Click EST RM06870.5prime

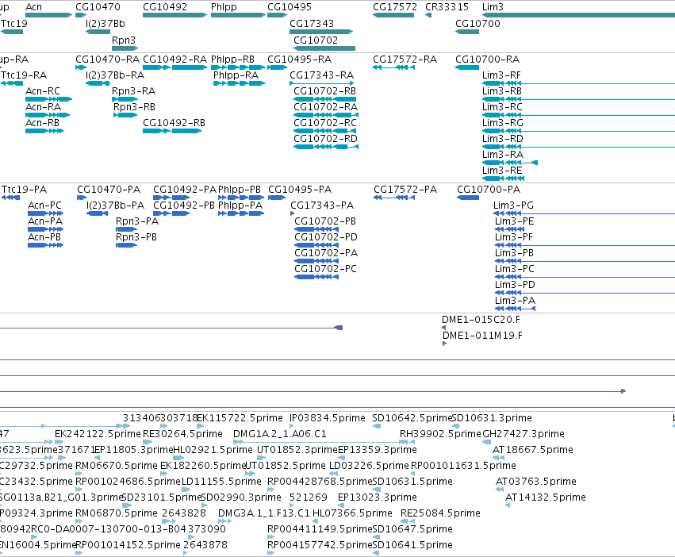tap(117, 513)
